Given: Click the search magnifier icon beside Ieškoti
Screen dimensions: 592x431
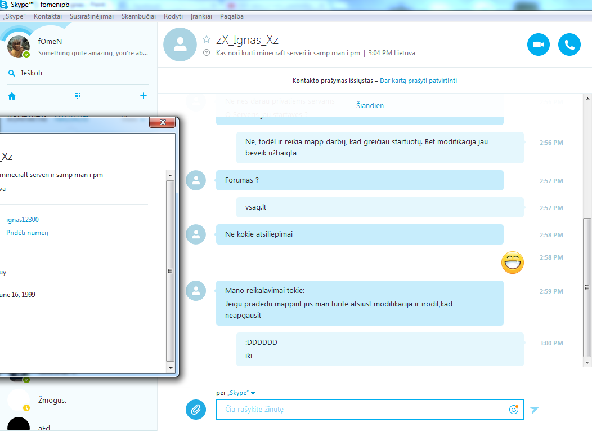Looking at the screenshot, I should click(x=12, y=73).
